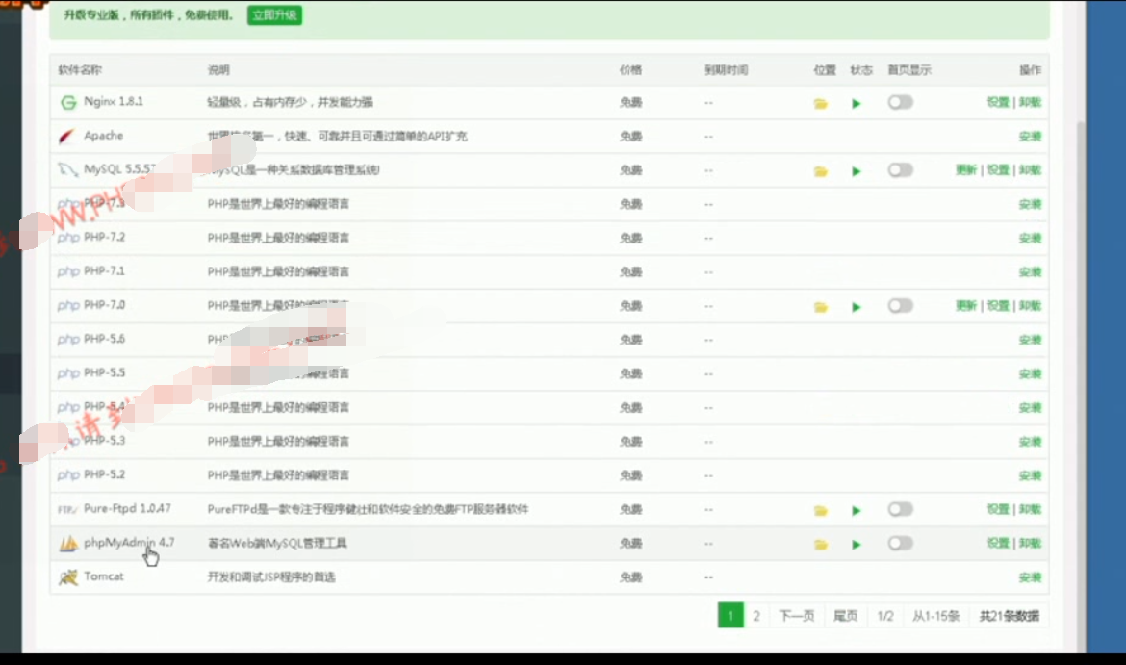
Task: Toggle MySQL homepage display switch
Action: pos(900,170)
